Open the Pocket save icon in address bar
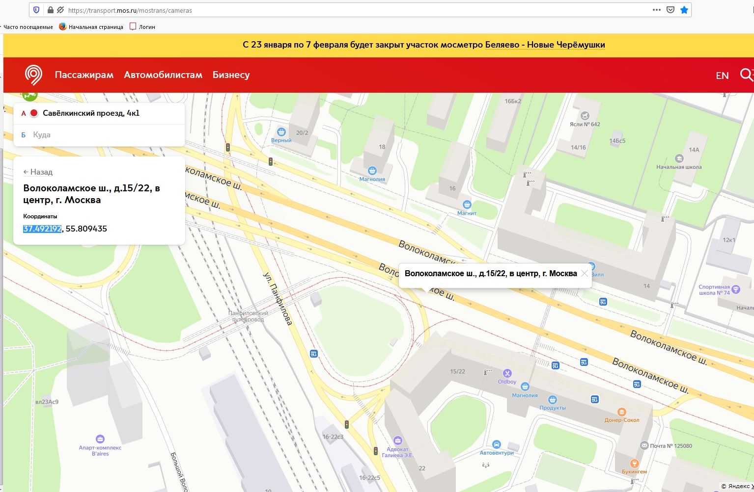This screenshot has height=492, width=754. (x=670, y=10)
